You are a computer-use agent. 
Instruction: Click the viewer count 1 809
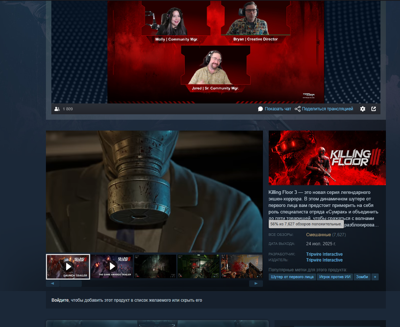pos(68,109)
